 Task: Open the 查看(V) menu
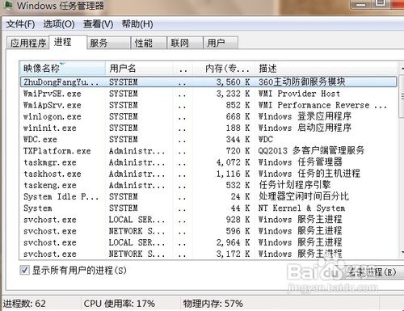point(98,24)
